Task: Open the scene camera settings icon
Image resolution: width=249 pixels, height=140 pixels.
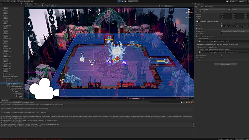Action: (x=163, y=6)
